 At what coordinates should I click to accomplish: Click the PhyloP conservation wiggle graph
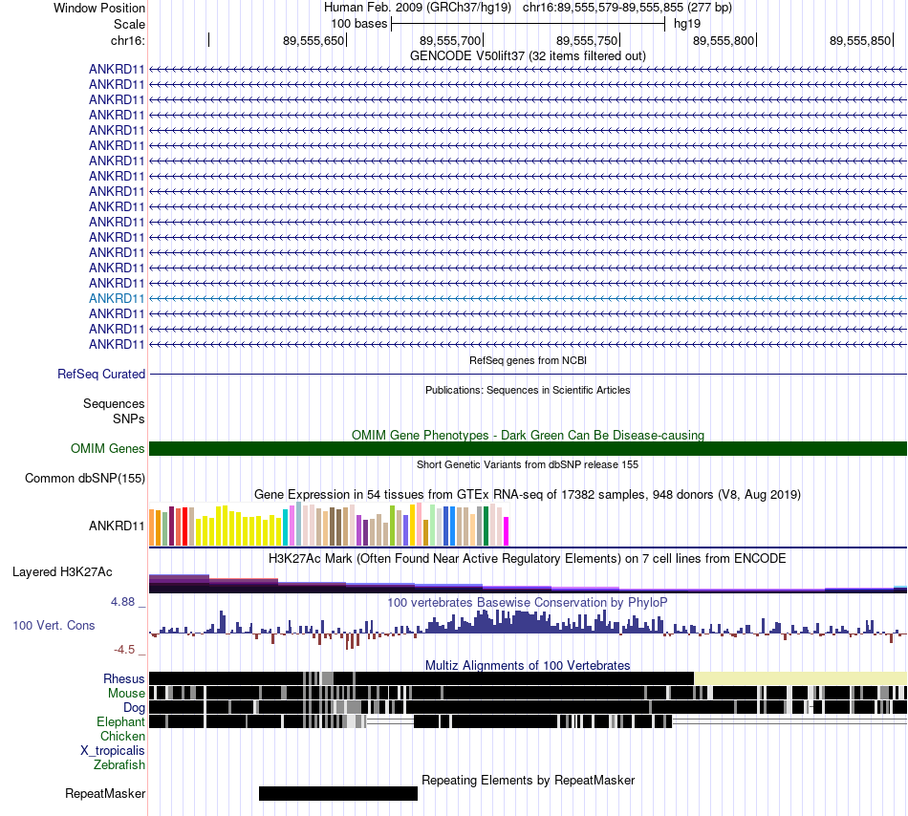pyautogui.click(x=528, y=629)
